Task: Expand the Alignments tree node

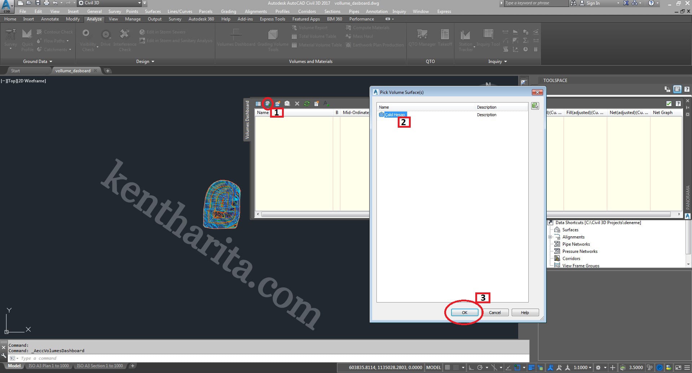Action: click(550, 237)
